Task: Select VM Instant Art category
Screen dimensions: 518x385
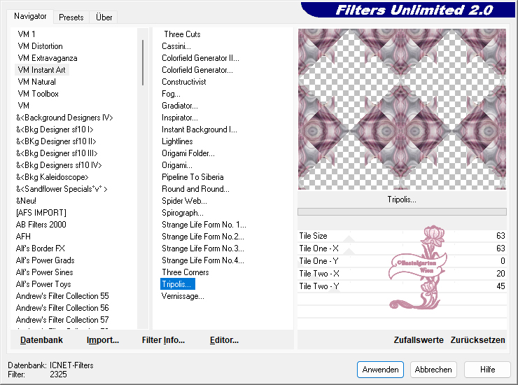Action: (41, 70)
